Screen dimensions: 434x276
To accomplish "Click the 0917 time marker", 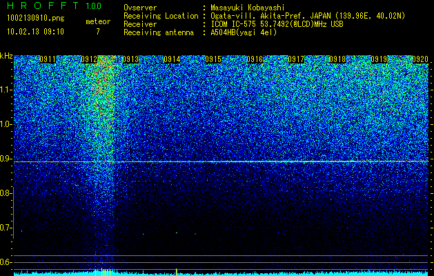I will coord(296,59).
